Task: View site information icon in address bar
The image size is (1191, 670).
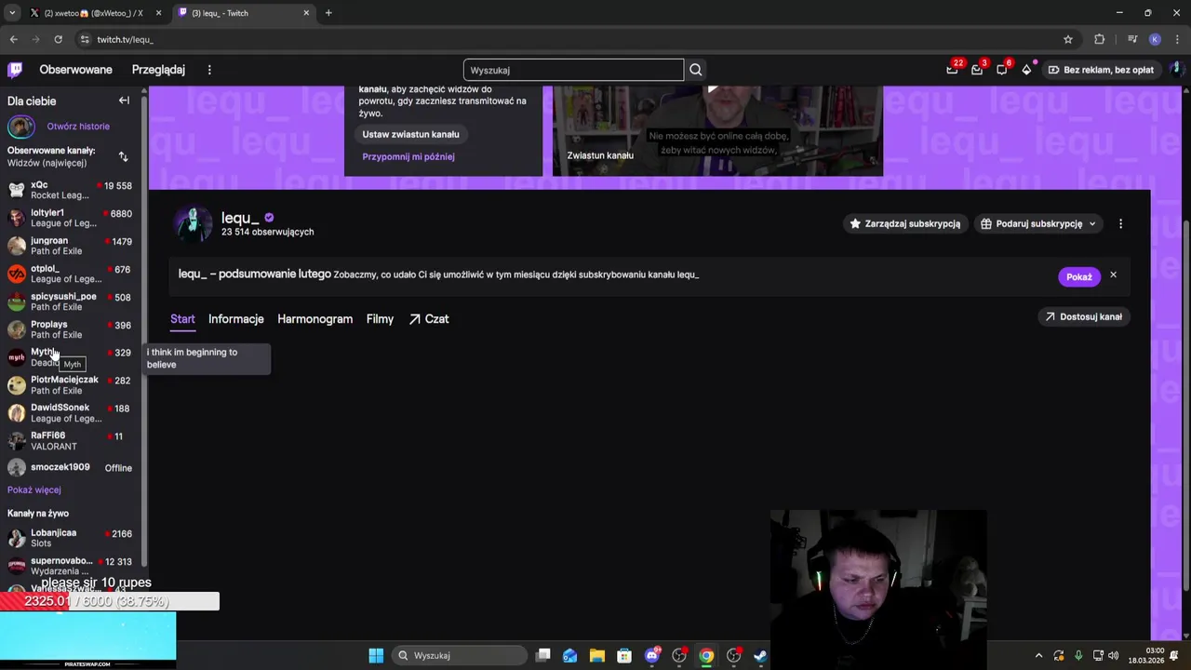Action: click(x=85, y=39)
